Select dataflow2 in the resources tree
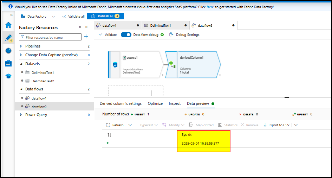332x178 pixels. tap(39, 107)
